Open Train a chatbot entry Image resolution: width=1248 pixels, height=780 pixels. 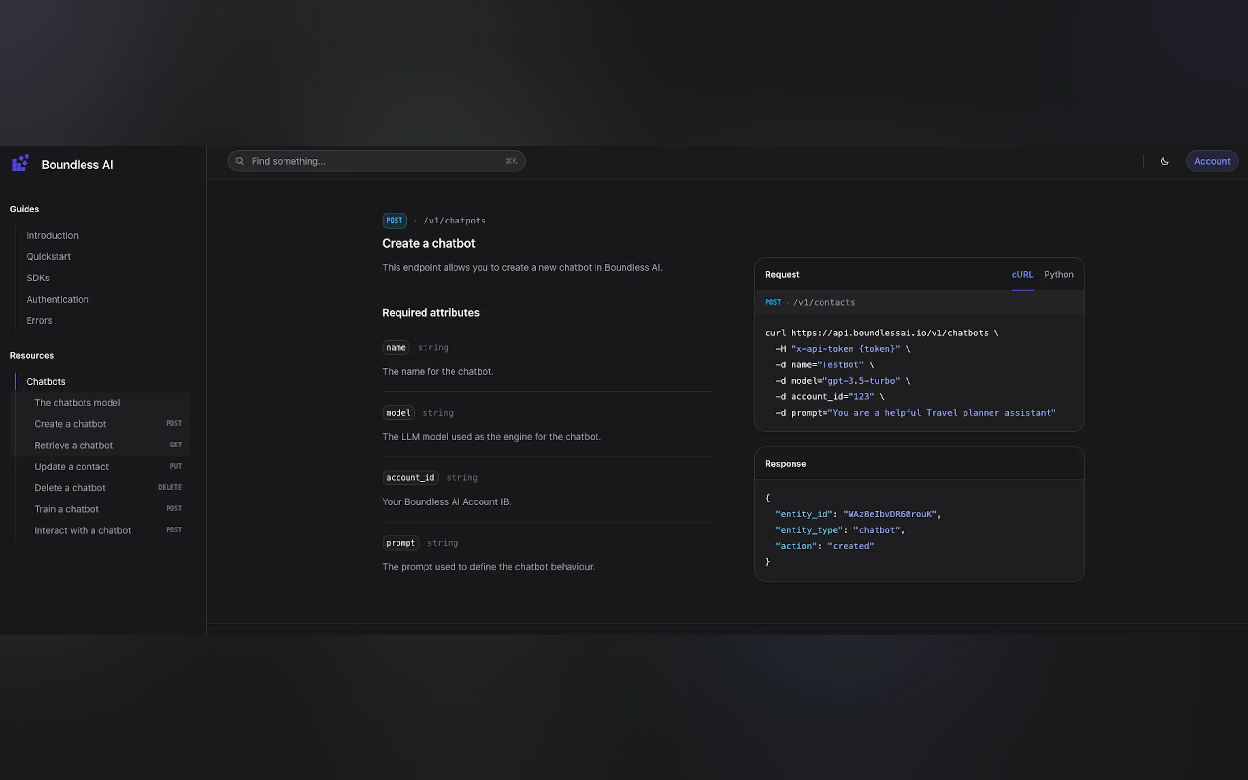(x=66, y=509)
